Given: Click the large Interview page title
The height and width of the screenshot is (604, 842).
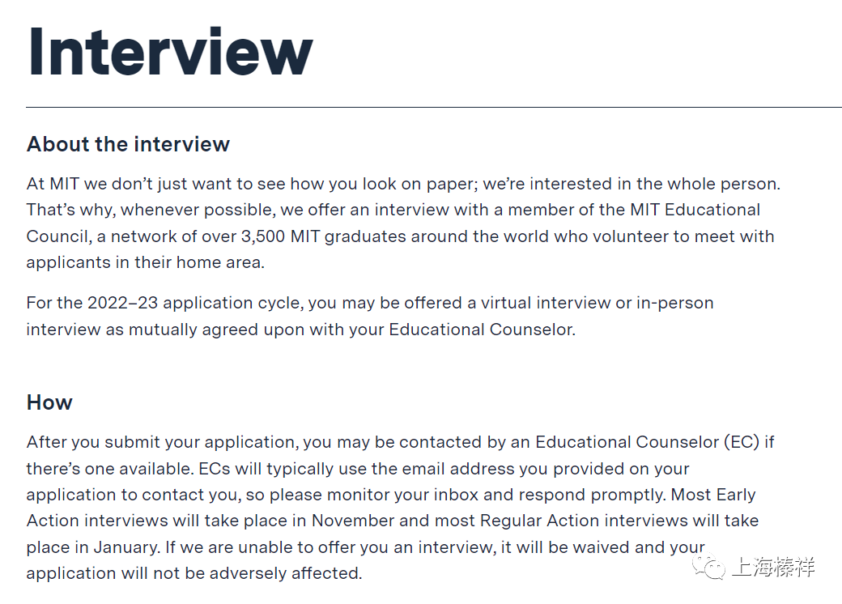Looking at the screenshot, I should click(x=170, y=52).
